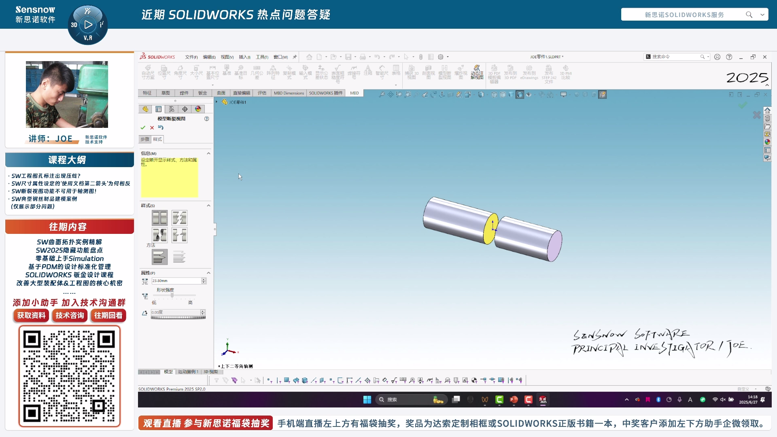Open help for model break view panel
Image resolution: width=777 pixels, height=437 pixels.
pos(207,119)
